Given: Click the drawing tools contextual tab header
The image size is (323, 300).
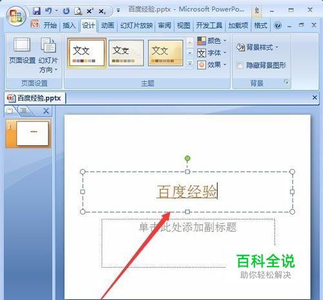Looking at the screenshot, I should (x=256, y=10).
